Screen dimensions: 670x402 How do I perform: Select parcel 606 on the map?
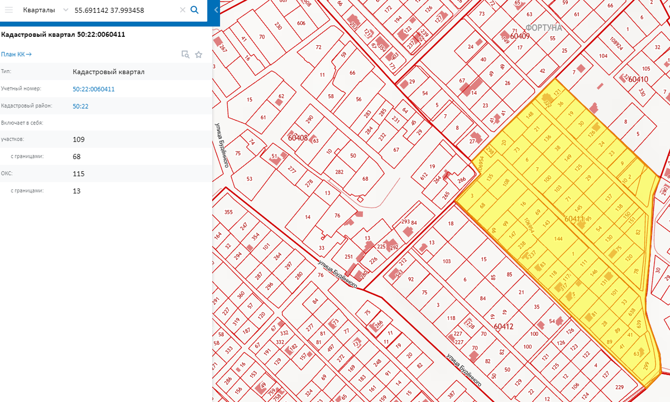click(301, 23)
